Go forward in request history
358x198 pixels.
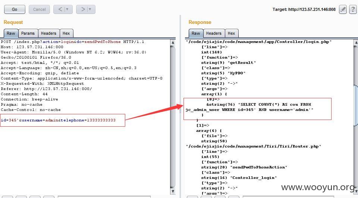pyautogui.click(x=83, y=9)
